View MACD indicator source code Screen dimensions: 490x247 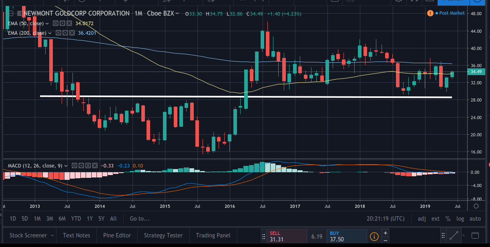pos(87,165)
